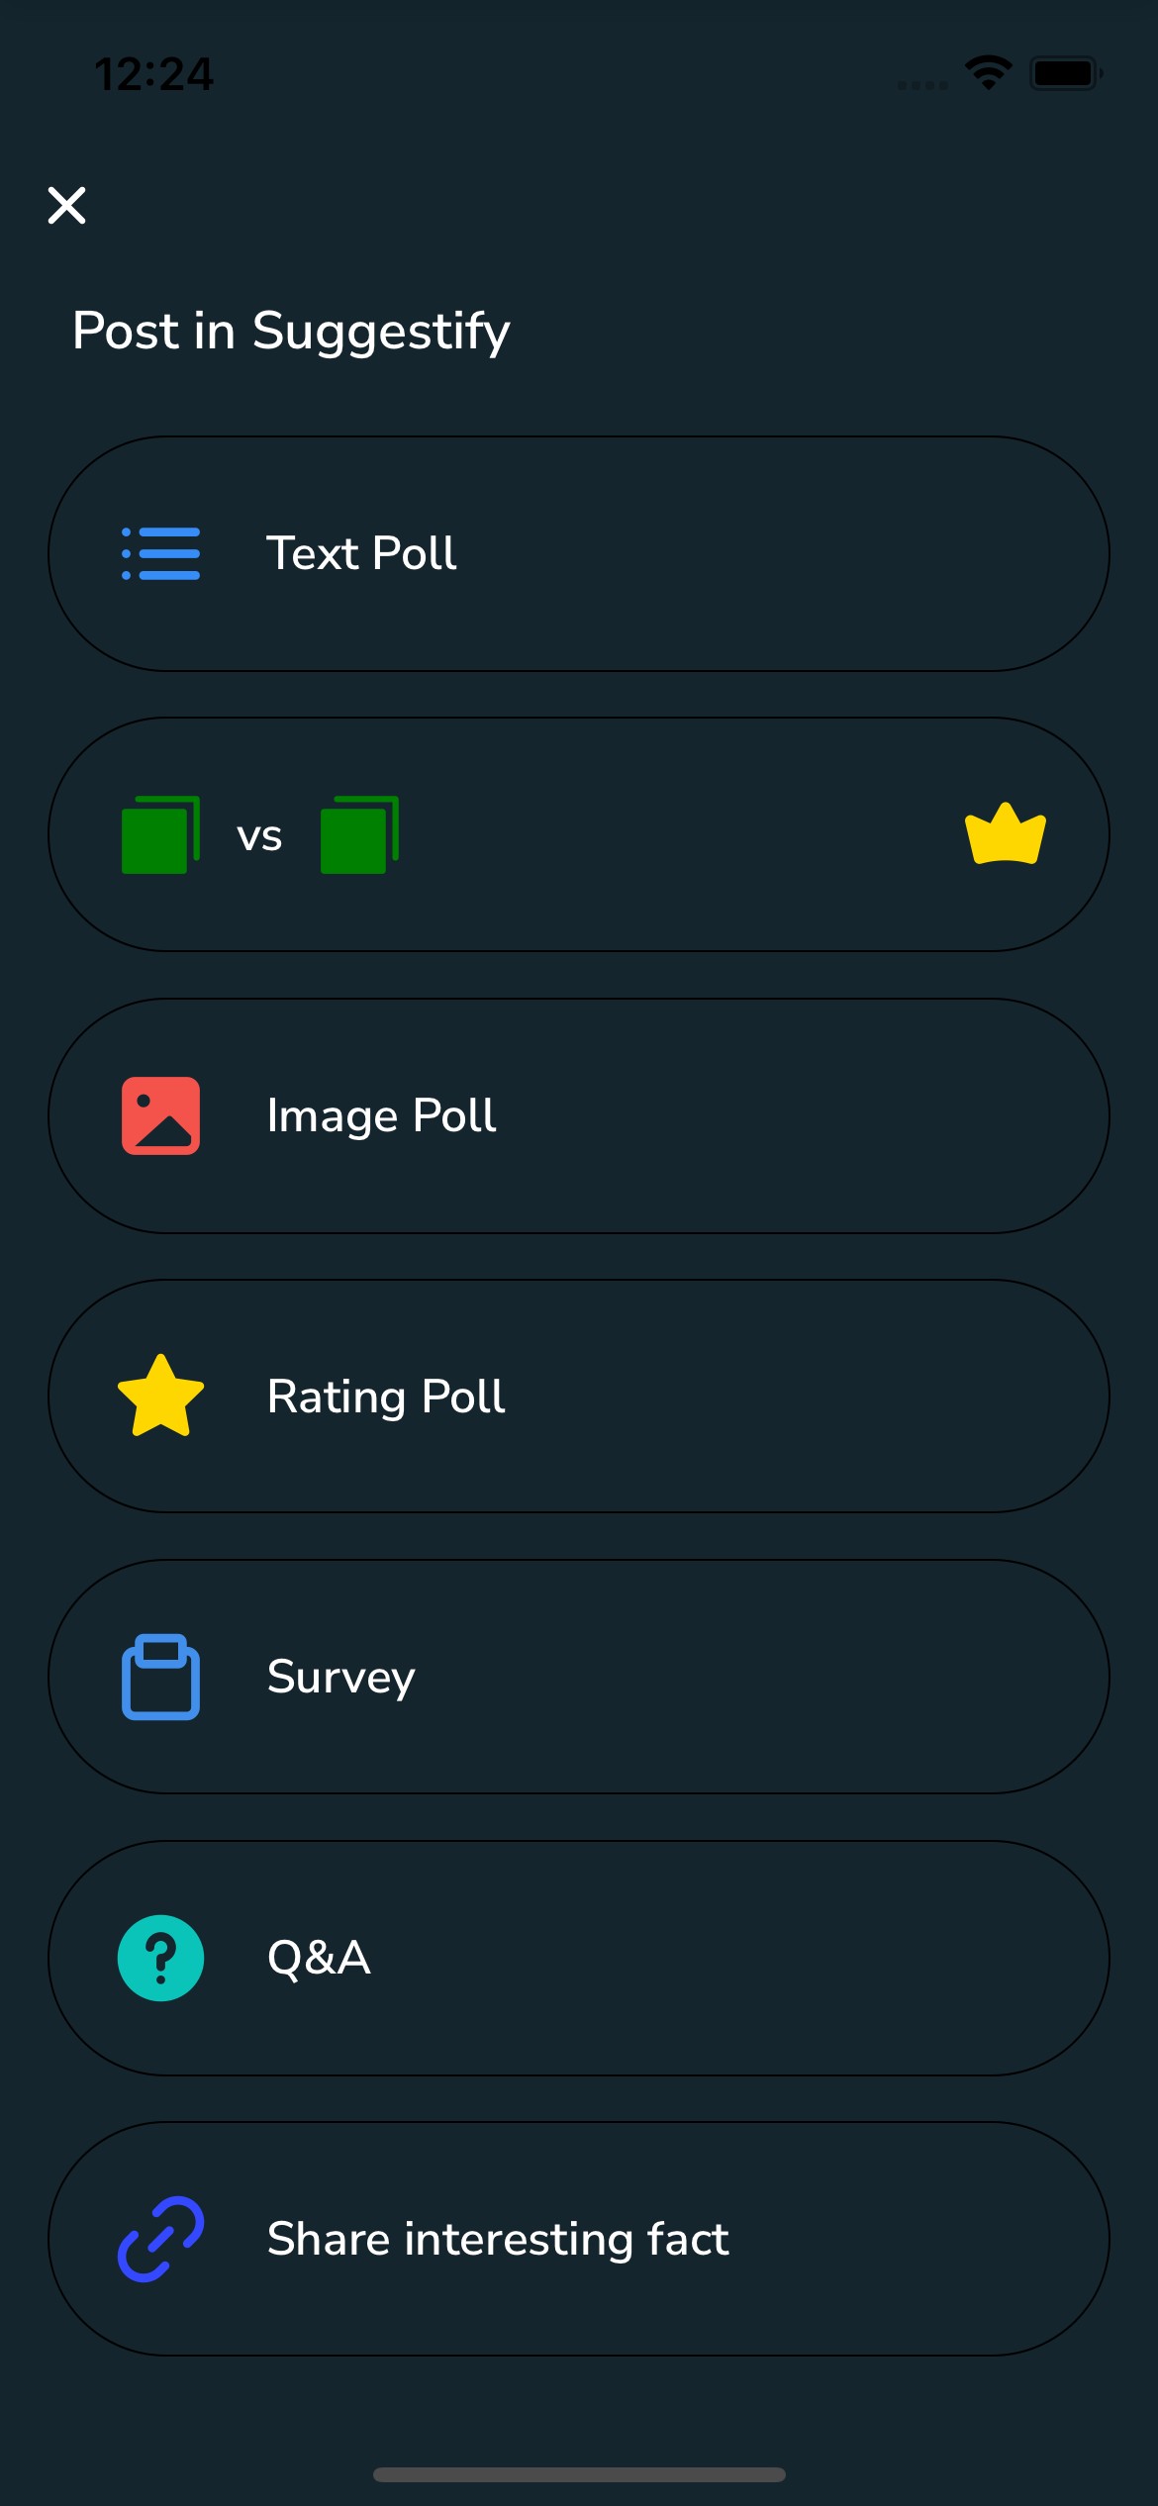The image size is (1158, 2506).
Task: Choose Share interesting fact
Action: pyautogui.click(x=498, y=2239)
